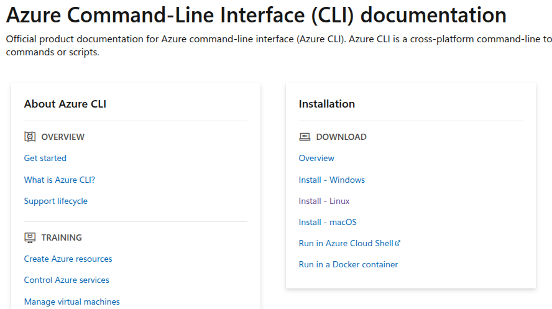Open Control Azure services training link
Viewport: 552px width, 309px height.
click(67, 280)
